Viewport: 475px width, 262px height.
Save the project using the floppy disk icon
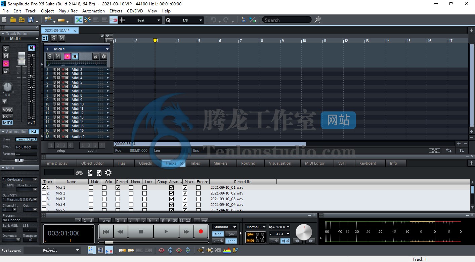(31, 19)
